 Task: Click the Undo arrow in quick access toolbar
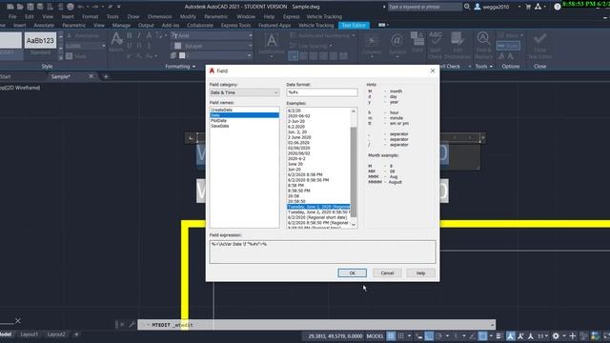pos(81,7)
